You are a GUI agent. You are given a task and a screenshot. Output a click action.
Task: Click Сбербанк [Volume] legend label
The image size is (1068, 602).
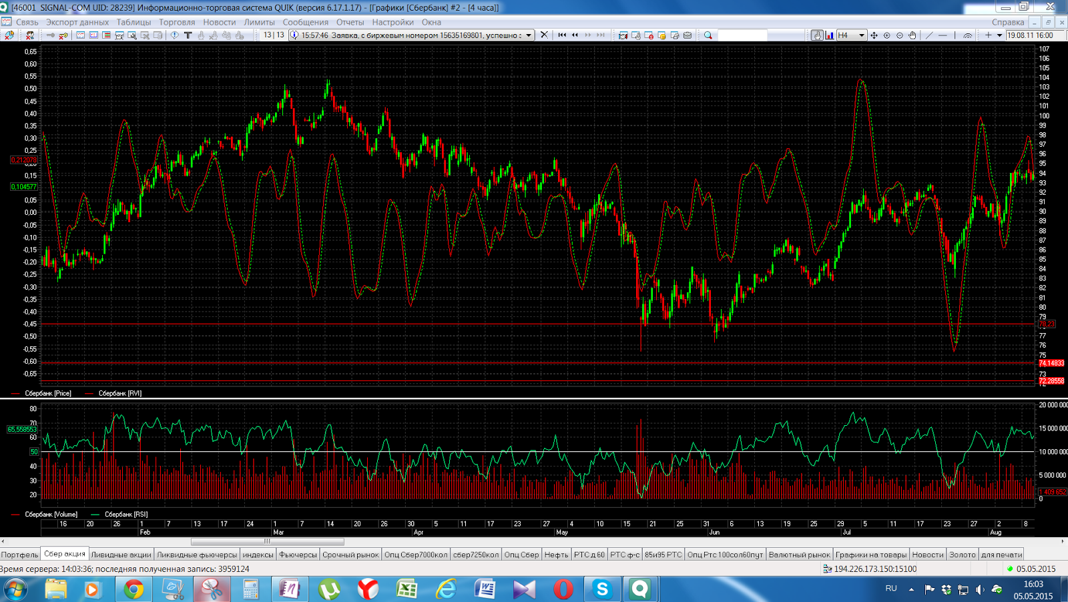tap(51, 514)
